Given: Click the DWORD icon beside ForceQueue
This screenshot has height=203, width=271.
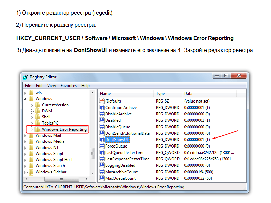Looking at the screenshot, I should click(x=102, y=146).
